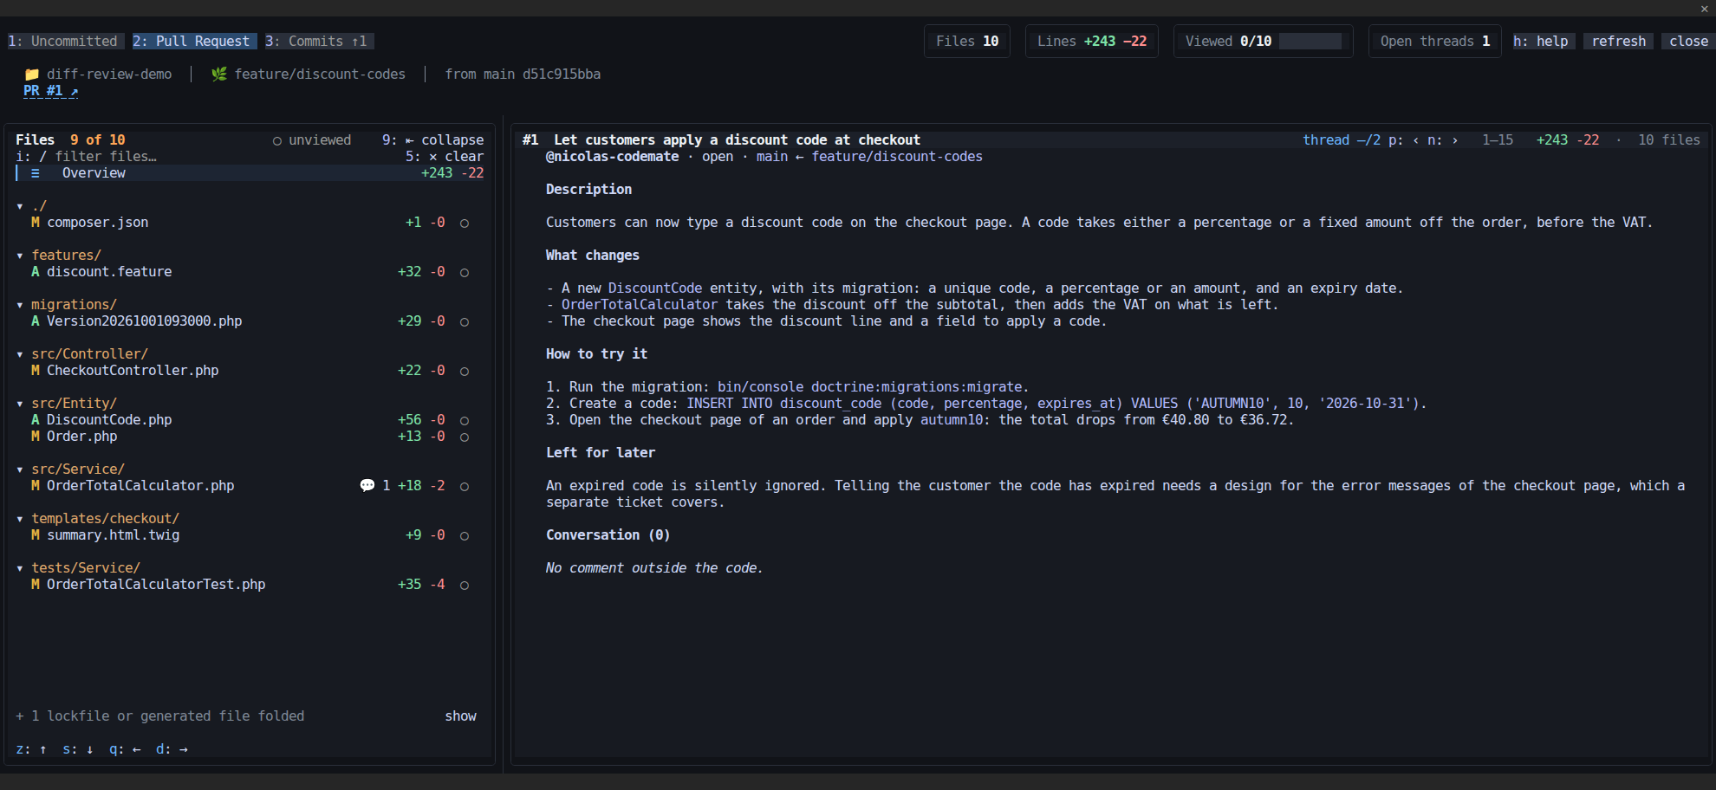The width and height of the screenshot is (1716, 790).
Task: Collapse the templates/checkout/ folder
Action: pos(20,519)
